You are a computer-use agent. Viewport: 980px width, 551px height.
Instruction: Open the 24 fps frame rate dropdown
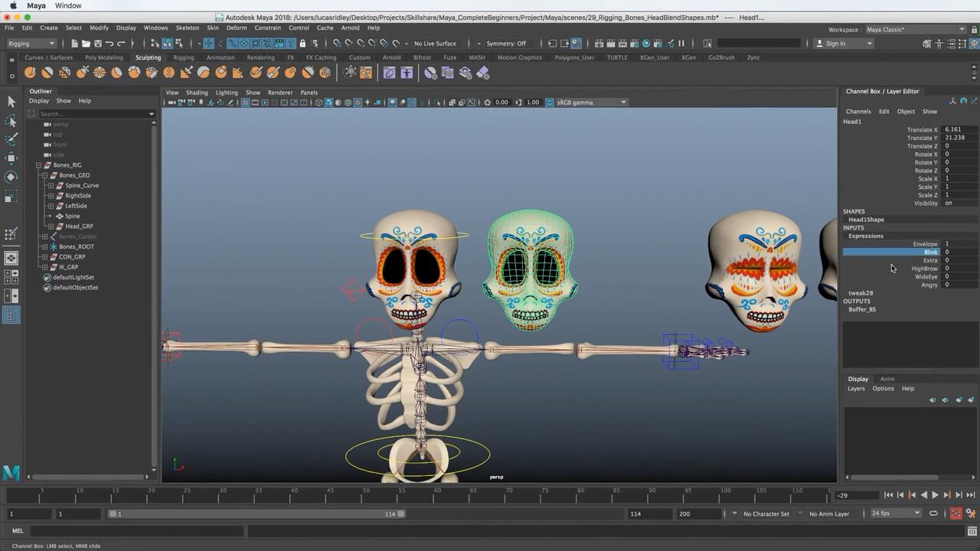coord(895,514)
